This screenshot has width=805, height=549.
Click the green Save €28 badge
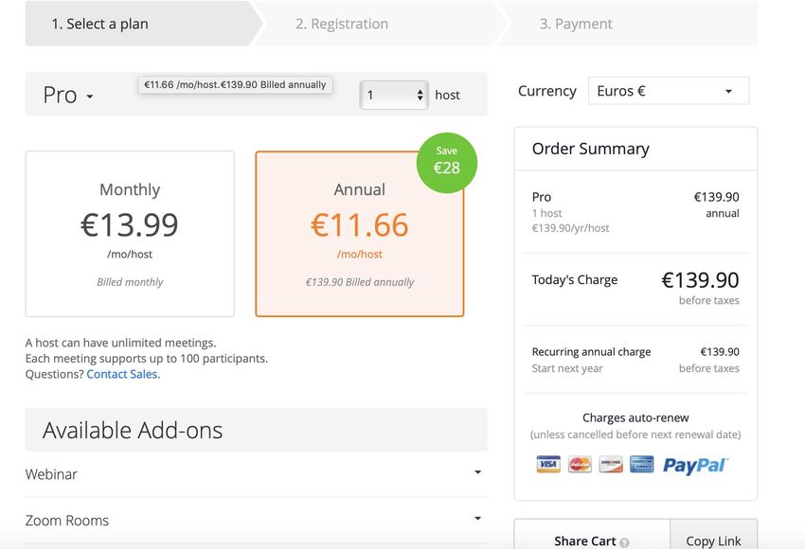coord(447,163)
